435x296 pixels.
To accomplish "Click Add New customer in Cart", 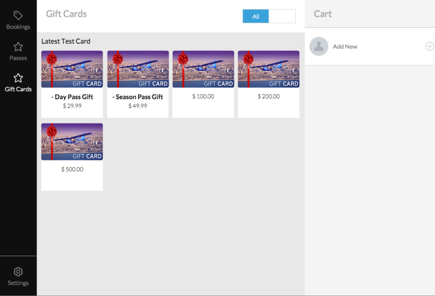I will coord(345,46).
